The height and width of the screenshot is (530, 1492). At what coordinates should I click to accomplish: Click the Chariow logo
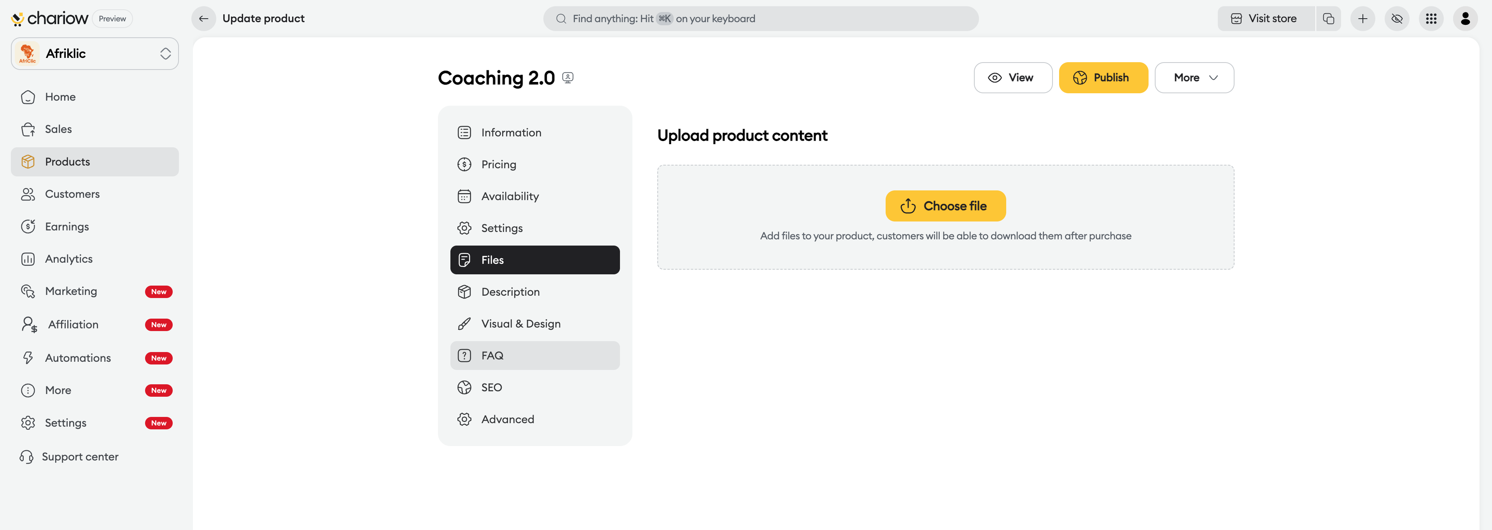coord(50,19)
